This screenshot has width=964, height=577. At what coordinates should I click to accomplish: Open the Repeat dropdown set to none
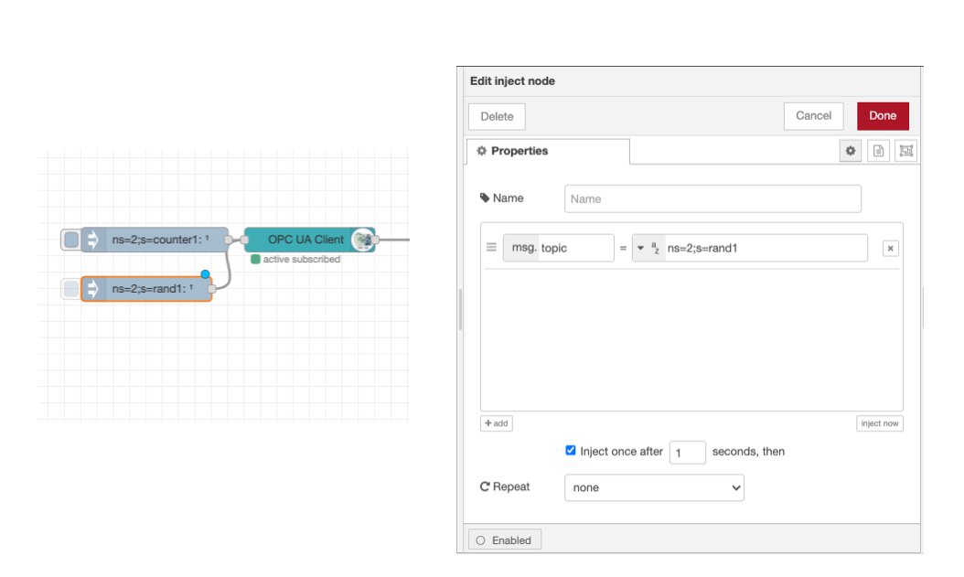point(654,487)
